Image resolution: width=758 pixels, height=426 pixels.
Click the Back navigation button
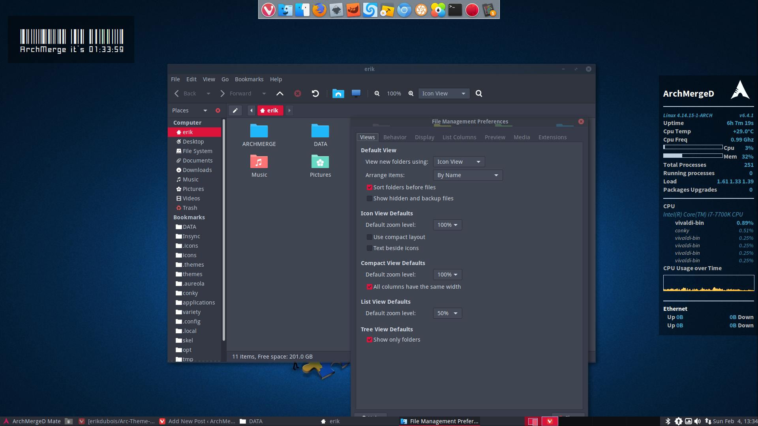[x=186, y=93]
